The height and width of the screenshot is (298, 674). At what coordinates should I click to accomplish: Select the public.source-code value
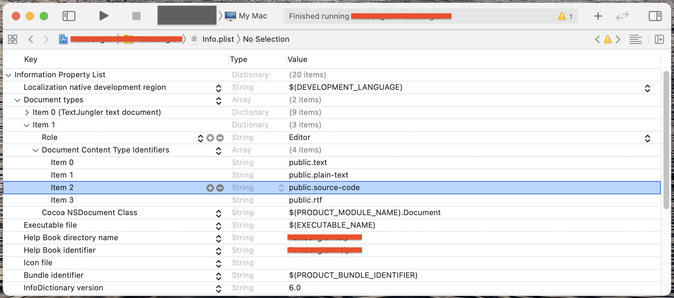324,188
